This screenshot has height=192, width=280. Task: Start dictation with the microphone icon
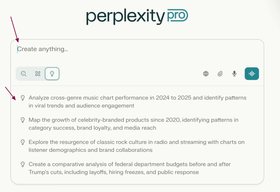(234, 74)
